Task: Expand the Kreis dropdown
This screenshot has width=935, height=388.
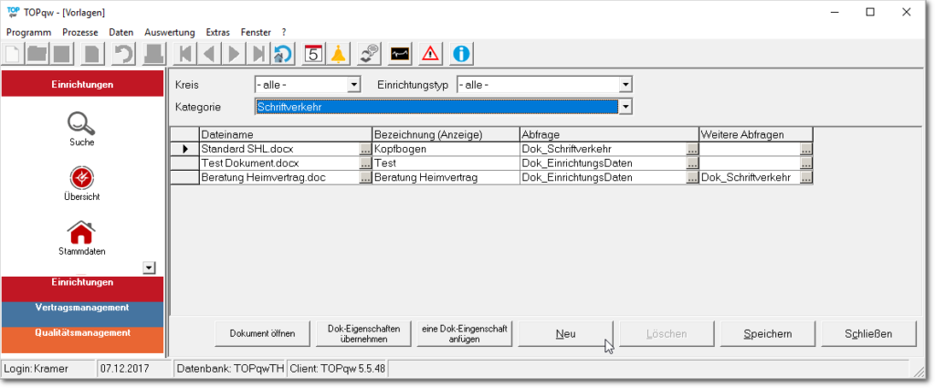Action: pos(353,85)
